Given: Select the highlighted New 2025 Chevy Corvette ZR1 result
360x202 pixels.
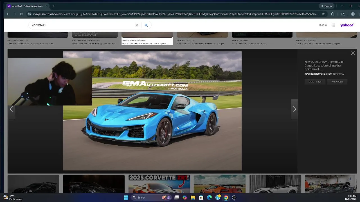Looking at the screenshot, I should pyautogui.click(x=147, y=38).
